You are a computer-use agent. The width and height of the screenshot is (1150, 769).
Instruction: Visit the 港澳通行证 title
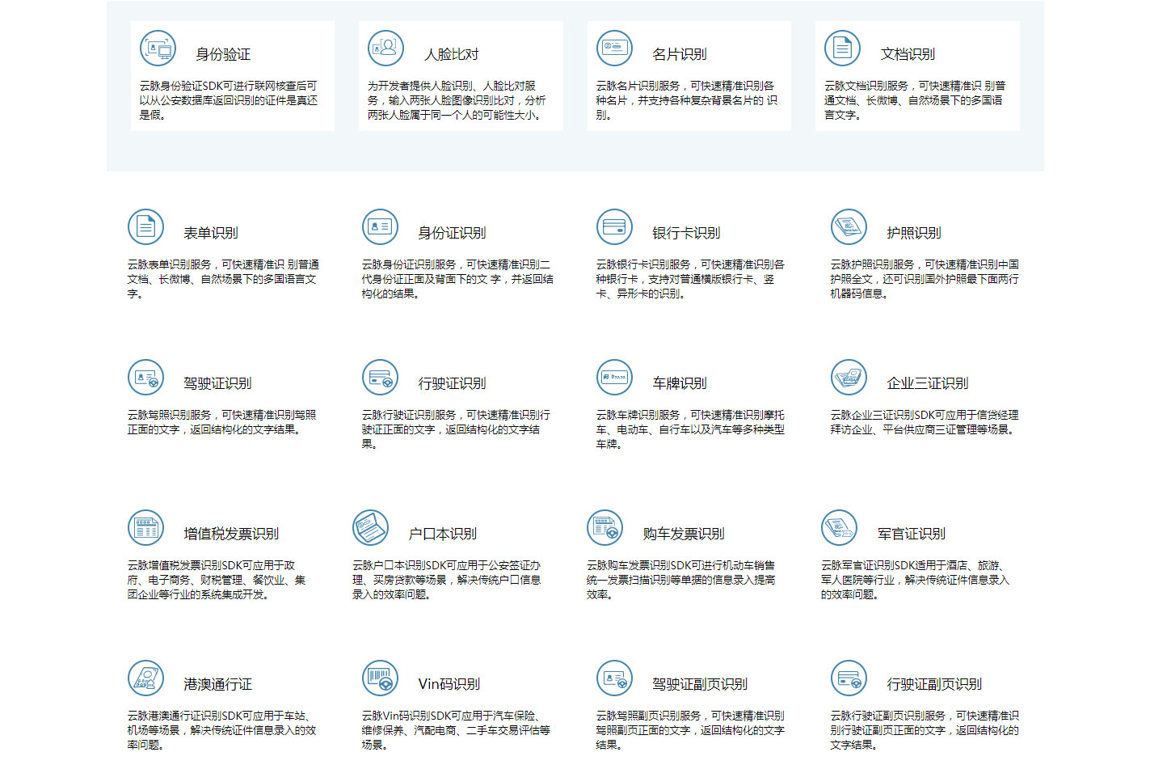217,684
